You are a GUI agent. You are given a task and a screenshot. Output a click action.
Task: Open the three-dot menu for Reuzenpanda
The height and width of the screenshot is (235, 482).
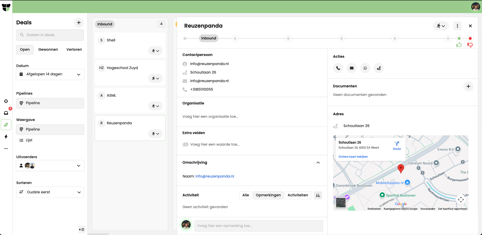(457, 26)
